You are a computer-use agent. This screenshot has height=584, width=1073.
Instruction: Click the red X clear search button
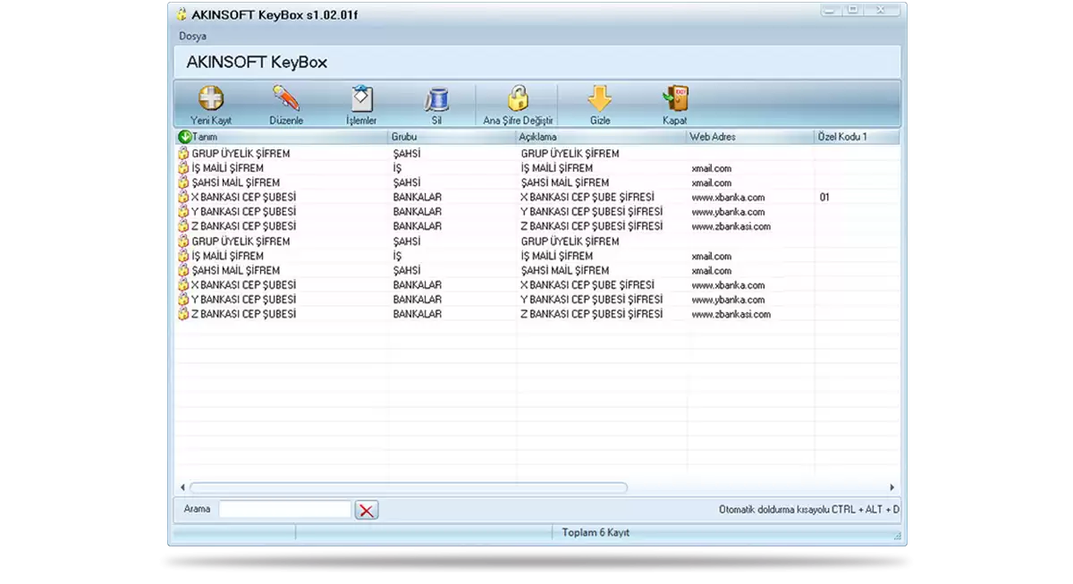tap(367, 510)
